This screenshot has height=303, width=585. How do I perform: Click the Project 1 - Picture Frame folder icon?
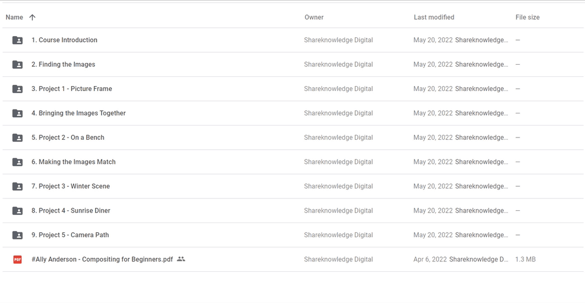point(18,89)
